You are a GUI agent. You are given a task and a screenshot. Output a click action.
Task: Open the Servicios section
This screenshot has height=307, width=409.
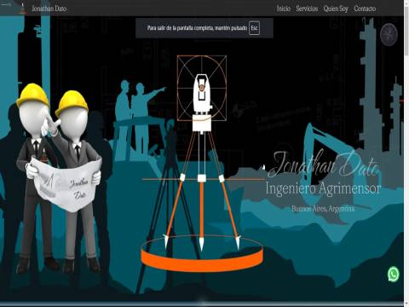click(307, 9)
